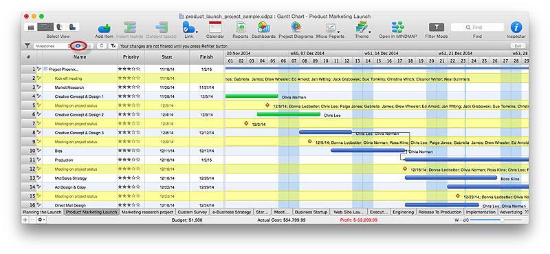Click the document icon in window title

point(181,16)
